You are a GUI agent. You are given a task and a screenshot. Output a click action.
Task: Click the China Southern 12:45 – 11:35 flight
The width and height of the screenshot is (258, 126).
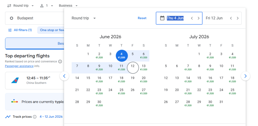tap(35, 81)
